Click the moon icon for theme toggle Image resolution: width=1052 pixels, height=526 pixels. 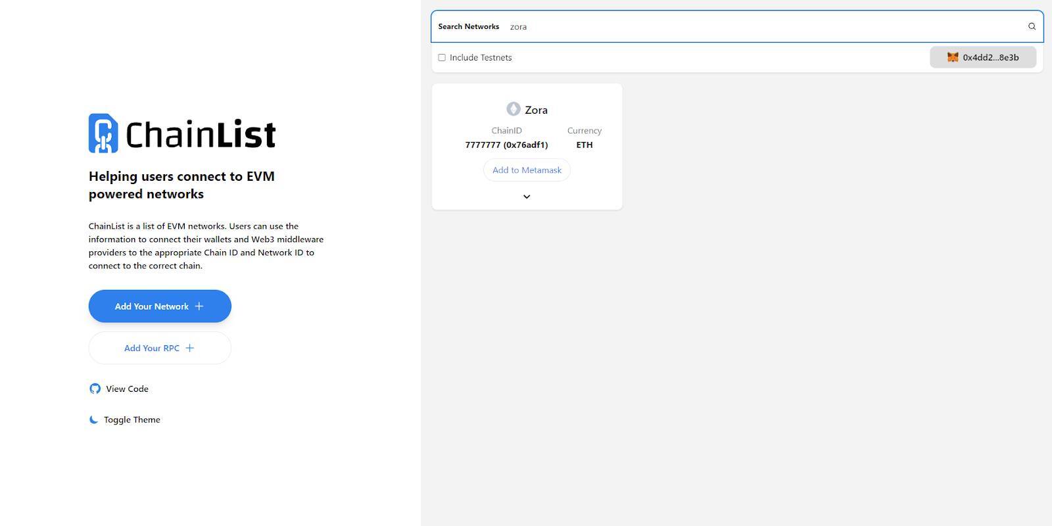coord(94,419)
